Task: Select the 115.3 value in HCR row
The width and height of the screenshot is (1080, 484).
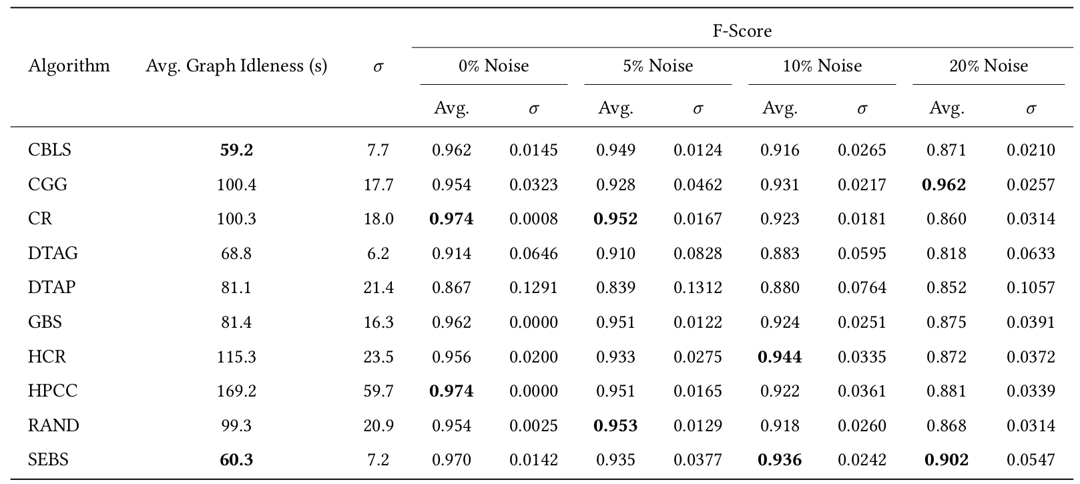Action: 236,356
